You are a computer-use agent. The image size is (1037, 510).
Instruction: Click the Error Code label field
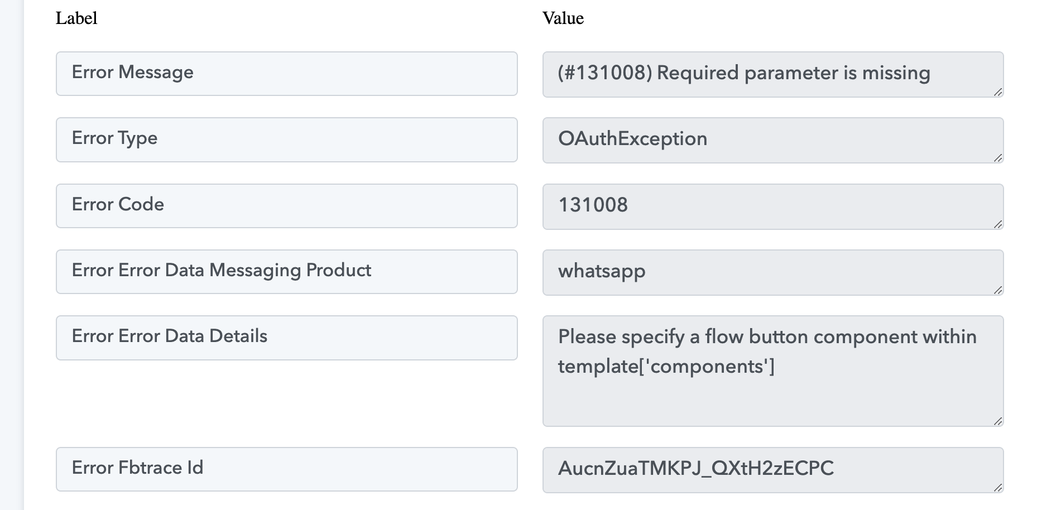click(x=287, y=206)
